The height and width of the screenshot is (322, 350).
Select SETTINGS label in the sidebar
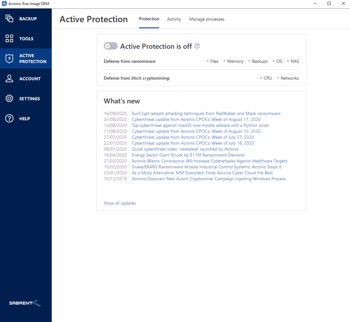29,99
